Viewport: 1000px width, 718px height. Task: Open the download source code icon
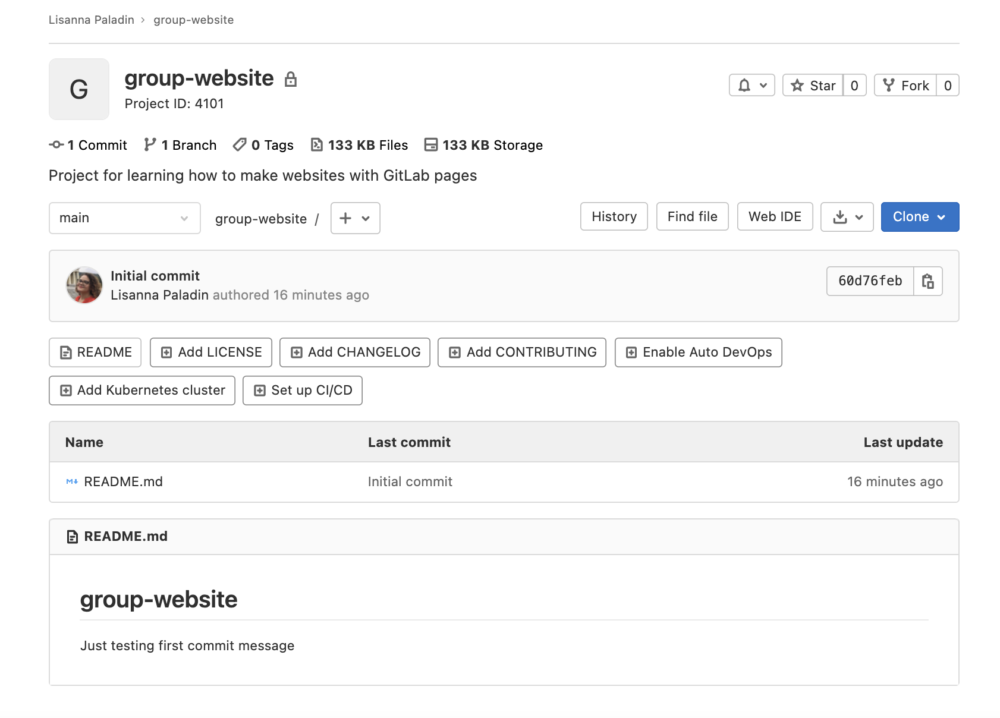[x=841, y=217]
